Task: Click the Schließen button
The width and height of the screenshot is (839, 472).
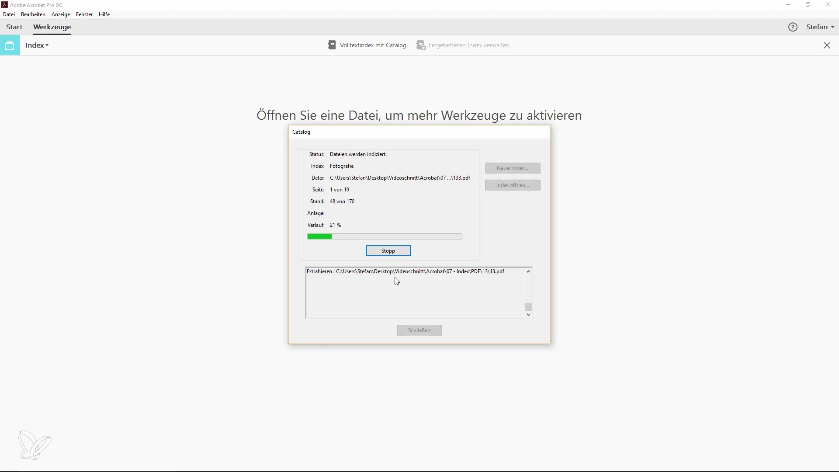Action: (x=419, y=330)
